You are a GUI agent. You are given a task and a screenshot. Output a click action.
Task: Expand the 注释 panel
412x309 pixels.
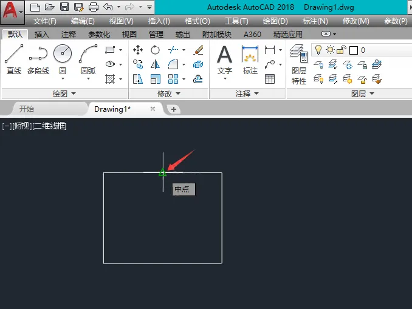pos(247,93)
